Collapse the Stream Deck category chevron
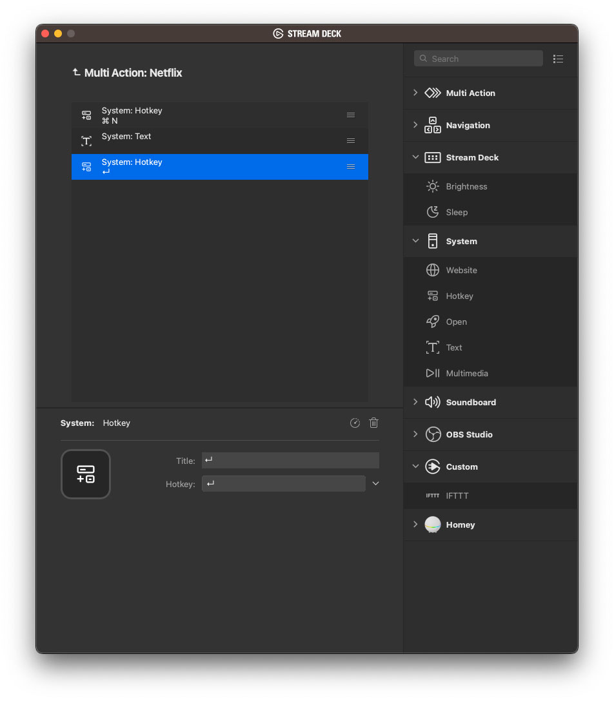This screenshot has width=614, height=701. 415,157
